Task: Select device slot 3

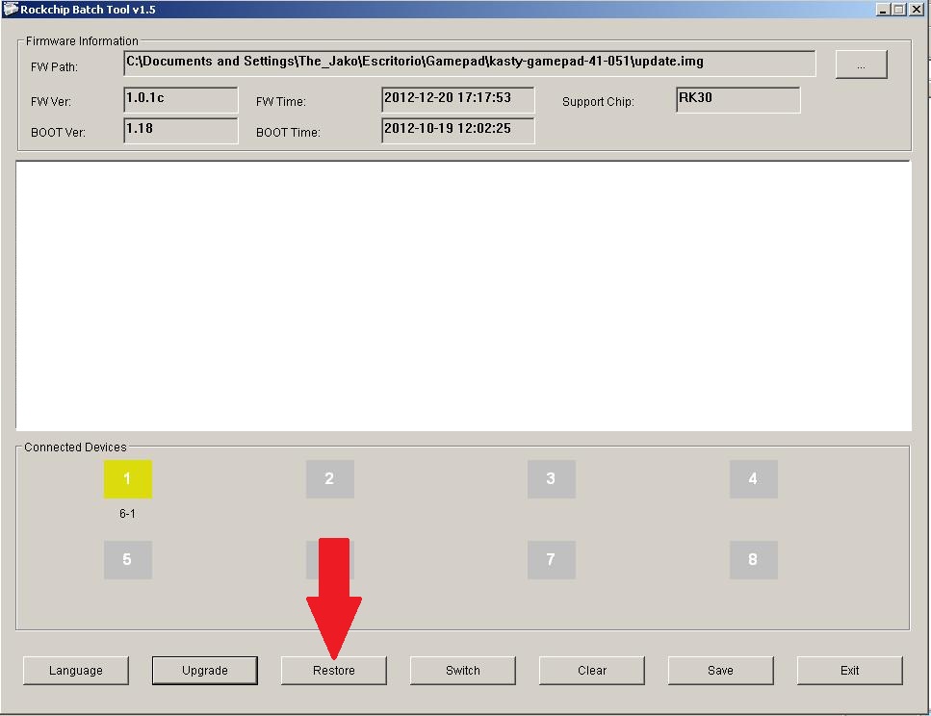Action: coord(551,478)
